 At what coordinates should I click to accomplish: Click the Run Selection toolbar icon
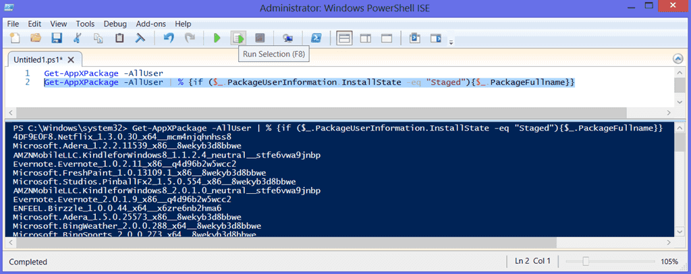238,38
